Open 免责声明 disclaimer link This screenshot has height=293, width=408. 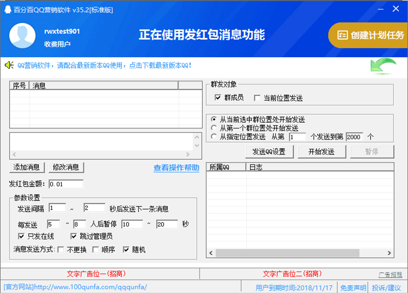click(x=353, y=288)
